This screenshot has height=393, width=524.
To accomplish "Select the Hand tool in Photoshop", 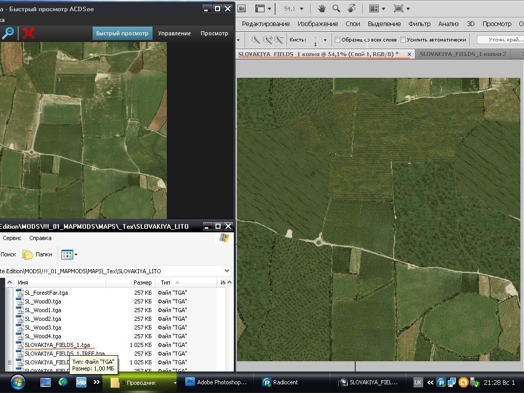I will [322, 9].
